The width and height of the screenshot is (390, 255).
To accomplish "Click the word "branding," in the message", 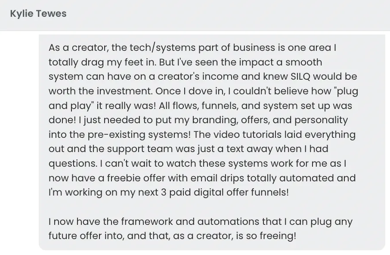I will pos(215,120).
